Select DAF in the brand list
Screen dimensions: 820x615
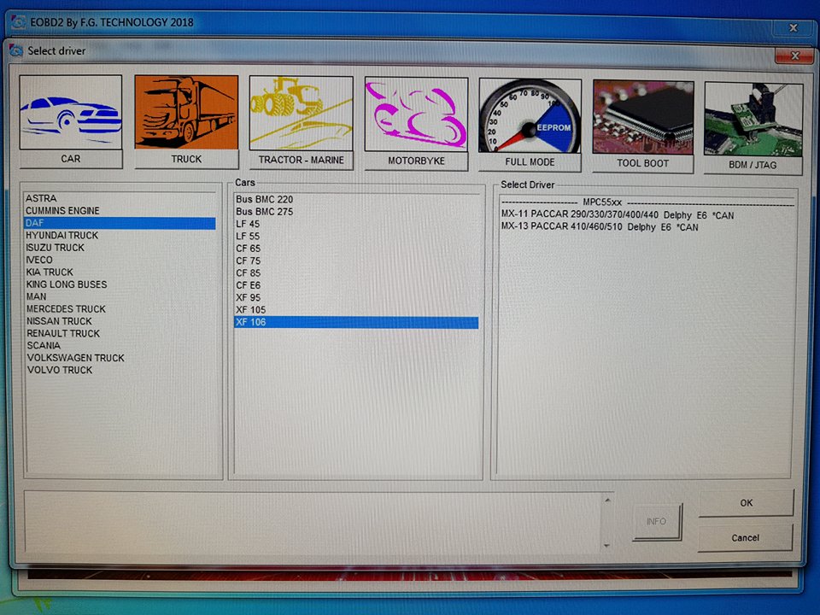tap(120, 223)
